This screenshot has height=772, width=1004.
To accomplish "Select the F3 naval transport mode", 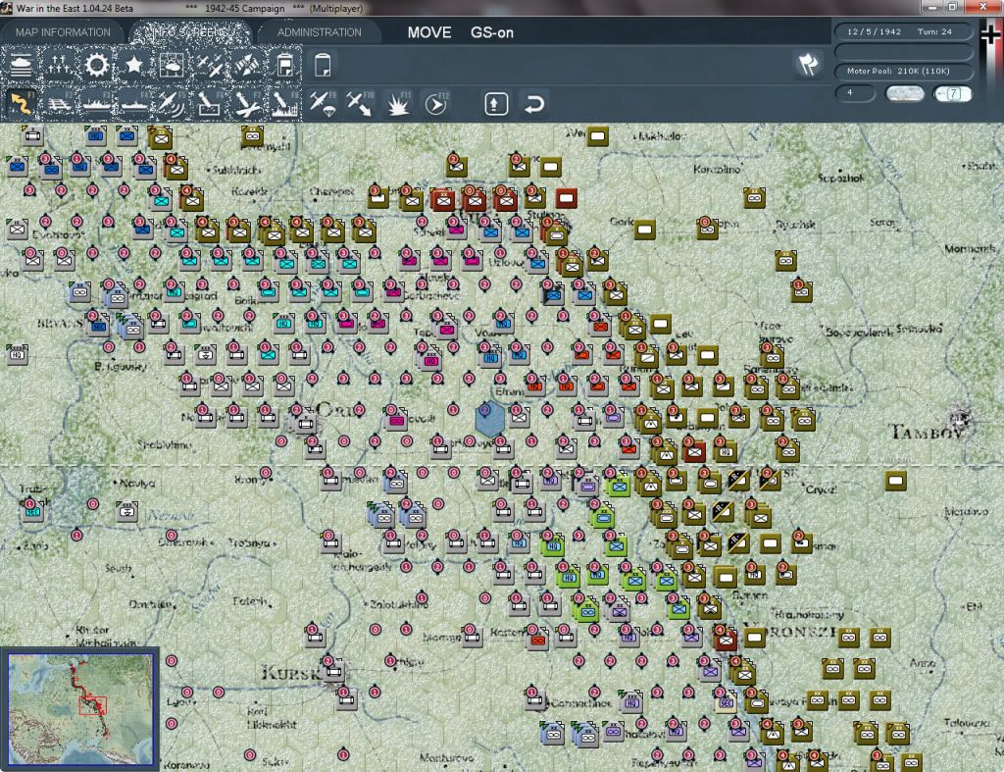I will [x=97, y=104].
